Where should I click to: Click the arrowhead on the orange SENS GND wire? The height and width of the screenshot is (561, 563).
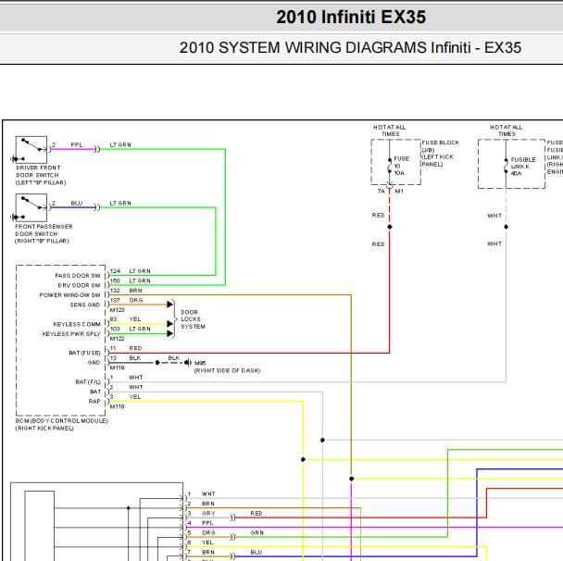[169, 305]
